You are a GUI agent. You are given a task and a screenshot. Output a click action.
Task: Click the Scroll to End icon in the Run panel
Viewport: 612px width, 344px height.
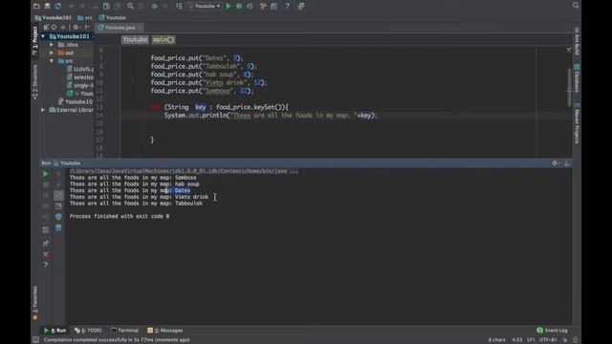(58, 205)
